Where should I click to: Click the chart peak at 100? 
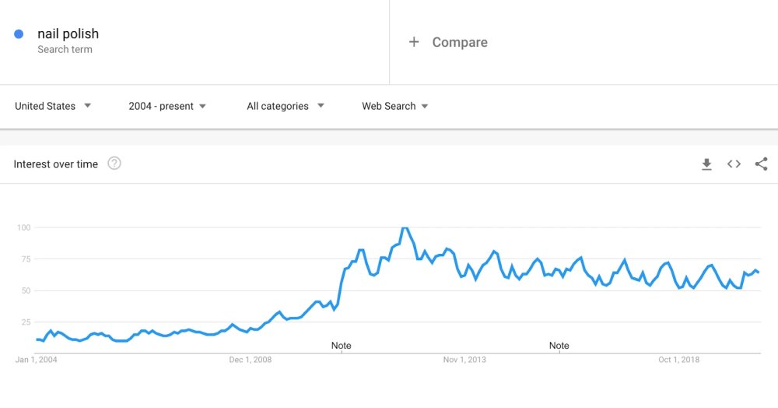tap(405, 228)
